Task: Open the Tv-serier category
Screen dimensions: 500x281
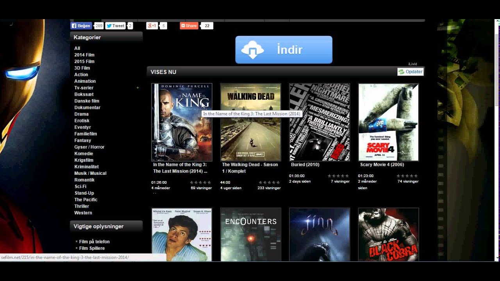Action: tap(84, 88)
